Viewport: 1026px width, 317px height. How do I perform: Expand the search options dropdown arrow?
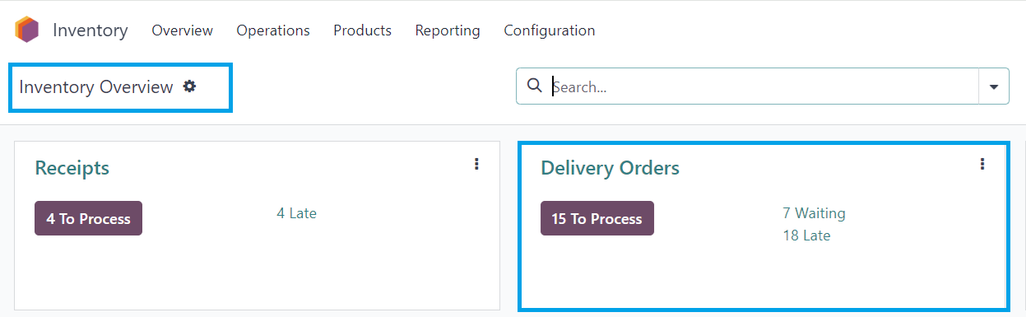993,86
